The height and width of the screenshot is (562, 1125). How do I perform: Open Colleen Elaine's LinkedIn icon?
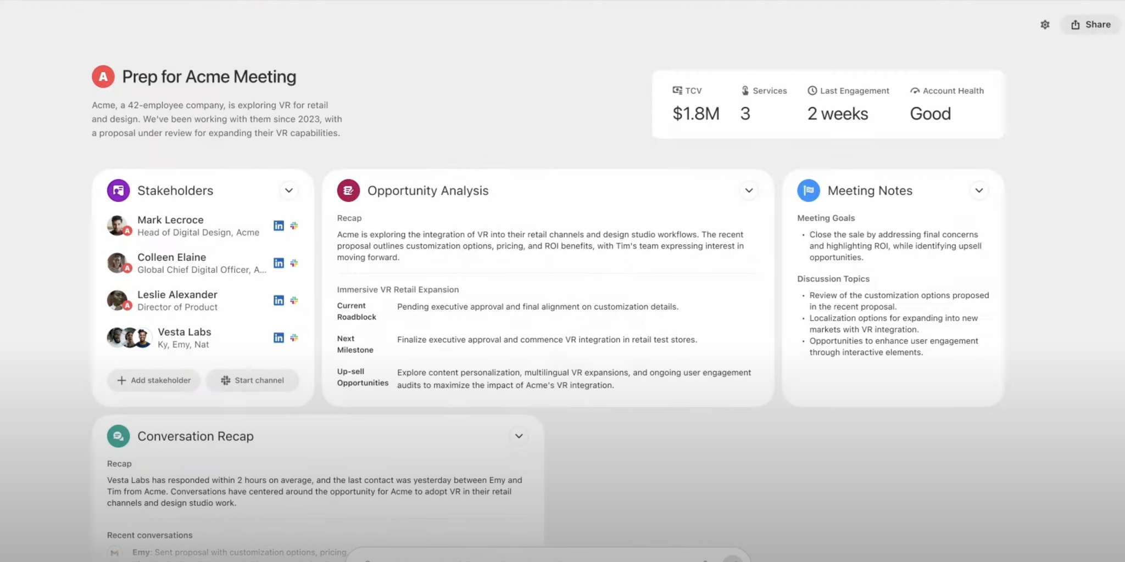point(279,263)
